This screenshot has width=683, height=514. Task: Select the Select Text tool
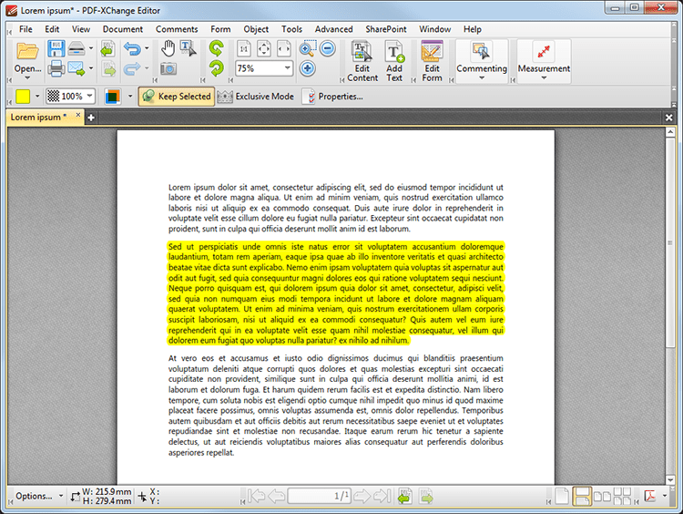click(189, 48)
